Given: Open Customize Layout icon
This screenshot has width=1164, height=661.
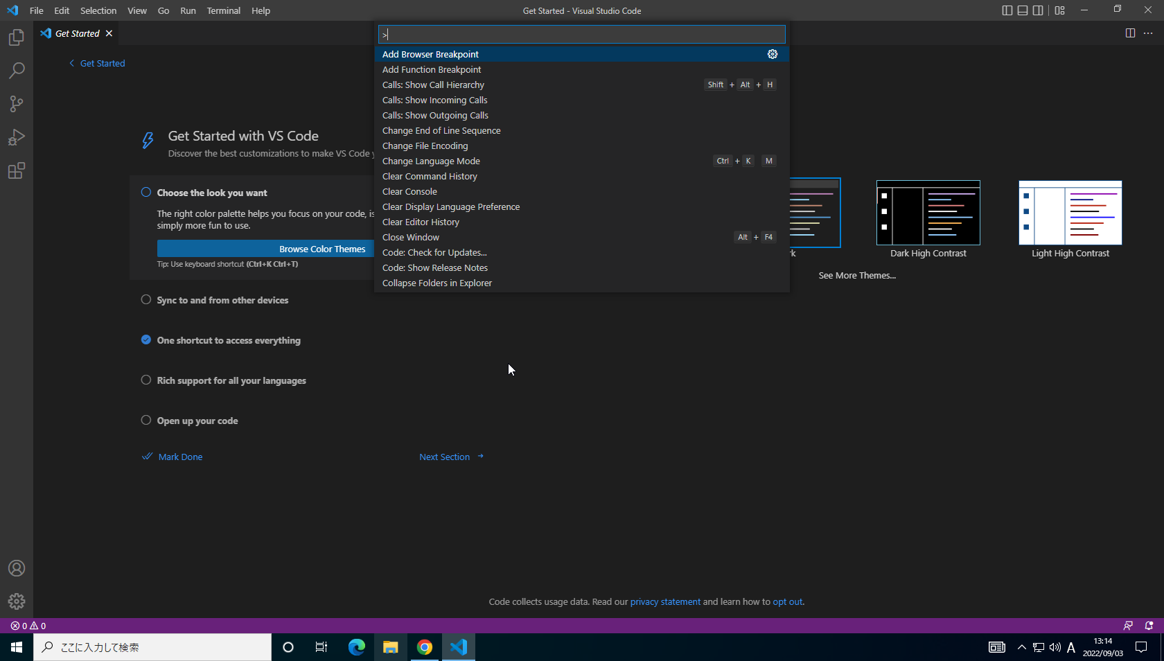Looking at the screenshot, I should (1060, 10).
